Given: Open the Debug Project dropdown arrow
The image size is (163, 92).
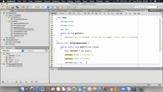Looking at the screenshot, I should pos(71,7).
